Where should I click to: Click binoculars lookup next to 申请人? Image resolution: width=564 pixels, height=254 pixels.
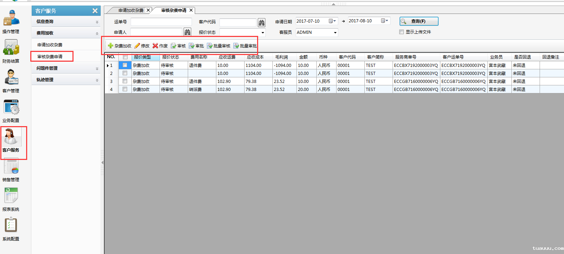pyautogui.click(x=187, y=32)
